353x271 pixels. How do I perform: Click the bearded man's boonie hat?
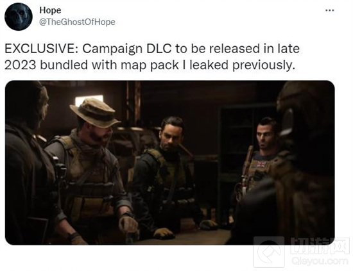(95, 113)
